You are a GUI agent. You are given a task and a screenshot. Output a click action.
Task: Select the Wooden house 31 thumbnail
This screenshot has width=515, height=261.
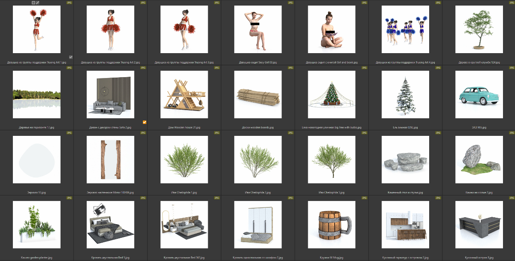pos(184,95)
